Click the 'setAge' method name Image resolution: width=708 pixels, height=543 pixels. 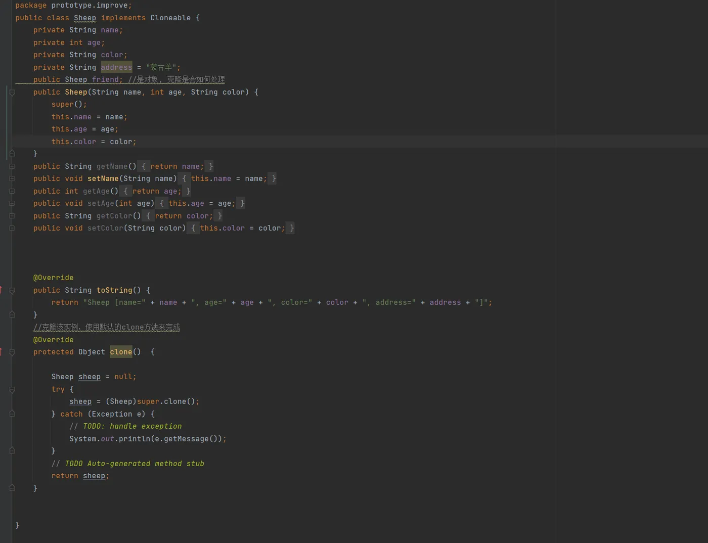(x=101, y=203)
